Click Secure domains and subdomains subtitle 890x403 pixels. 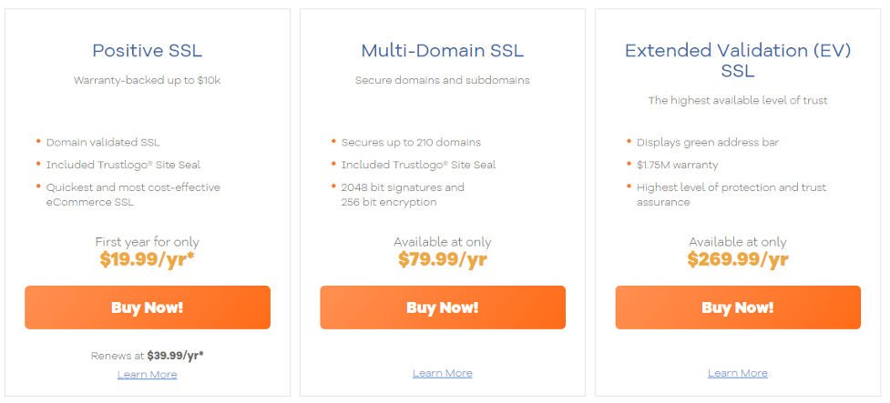pyautogui.click(x=442, y=80)
